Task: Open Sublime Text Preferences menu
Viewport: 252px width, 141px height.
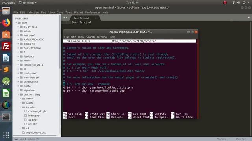Action: pyautogui.click(x=93, y=13)
